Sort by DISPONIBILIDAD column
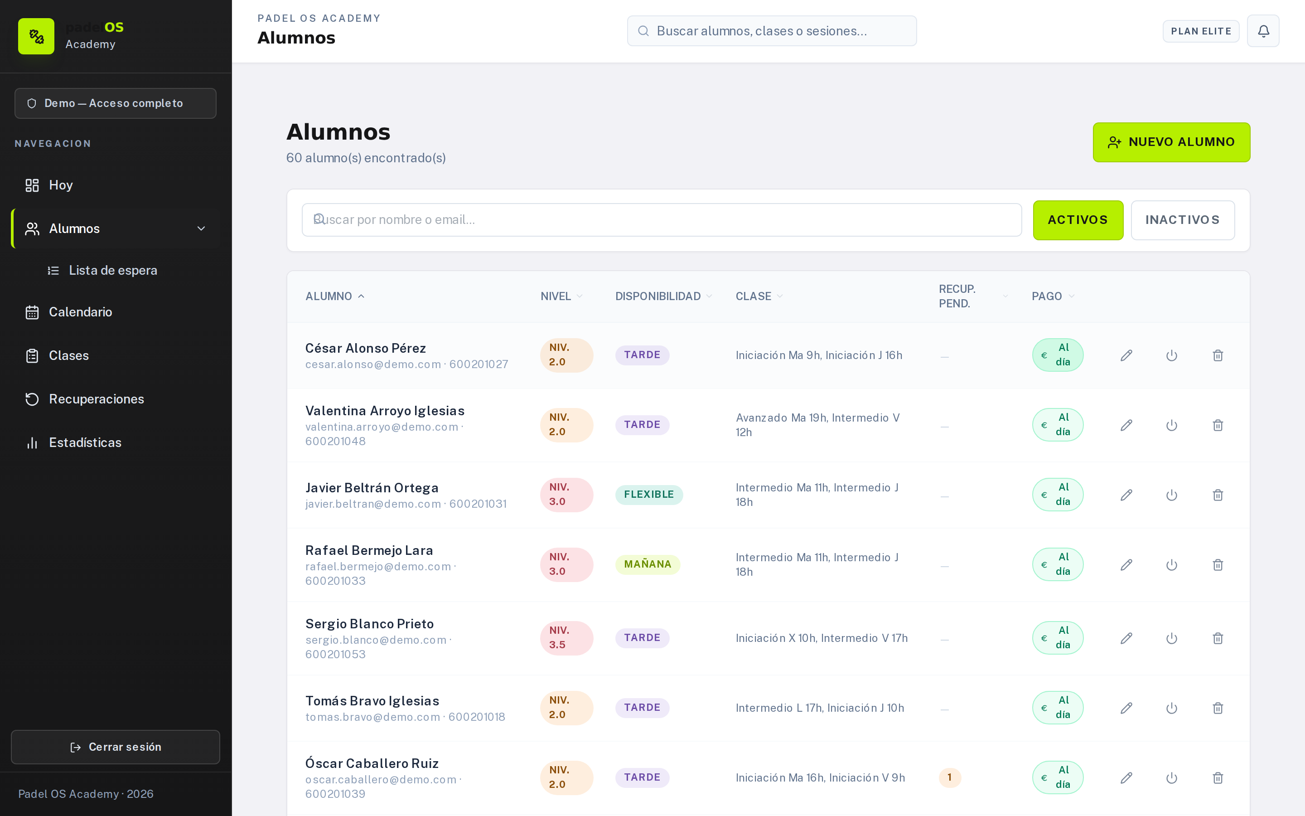 (664, 296)
